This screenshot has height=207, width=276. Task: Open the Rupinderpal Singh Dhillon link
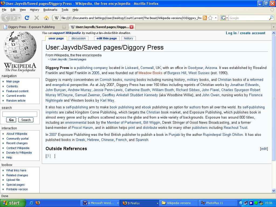223,135
